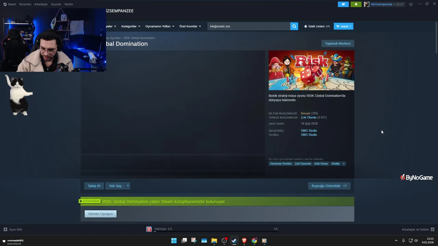Open the Windows Start button
Image resolution: width=438 pixels, height=246 pixels.
pyautogui.click(x=174, y=241)
